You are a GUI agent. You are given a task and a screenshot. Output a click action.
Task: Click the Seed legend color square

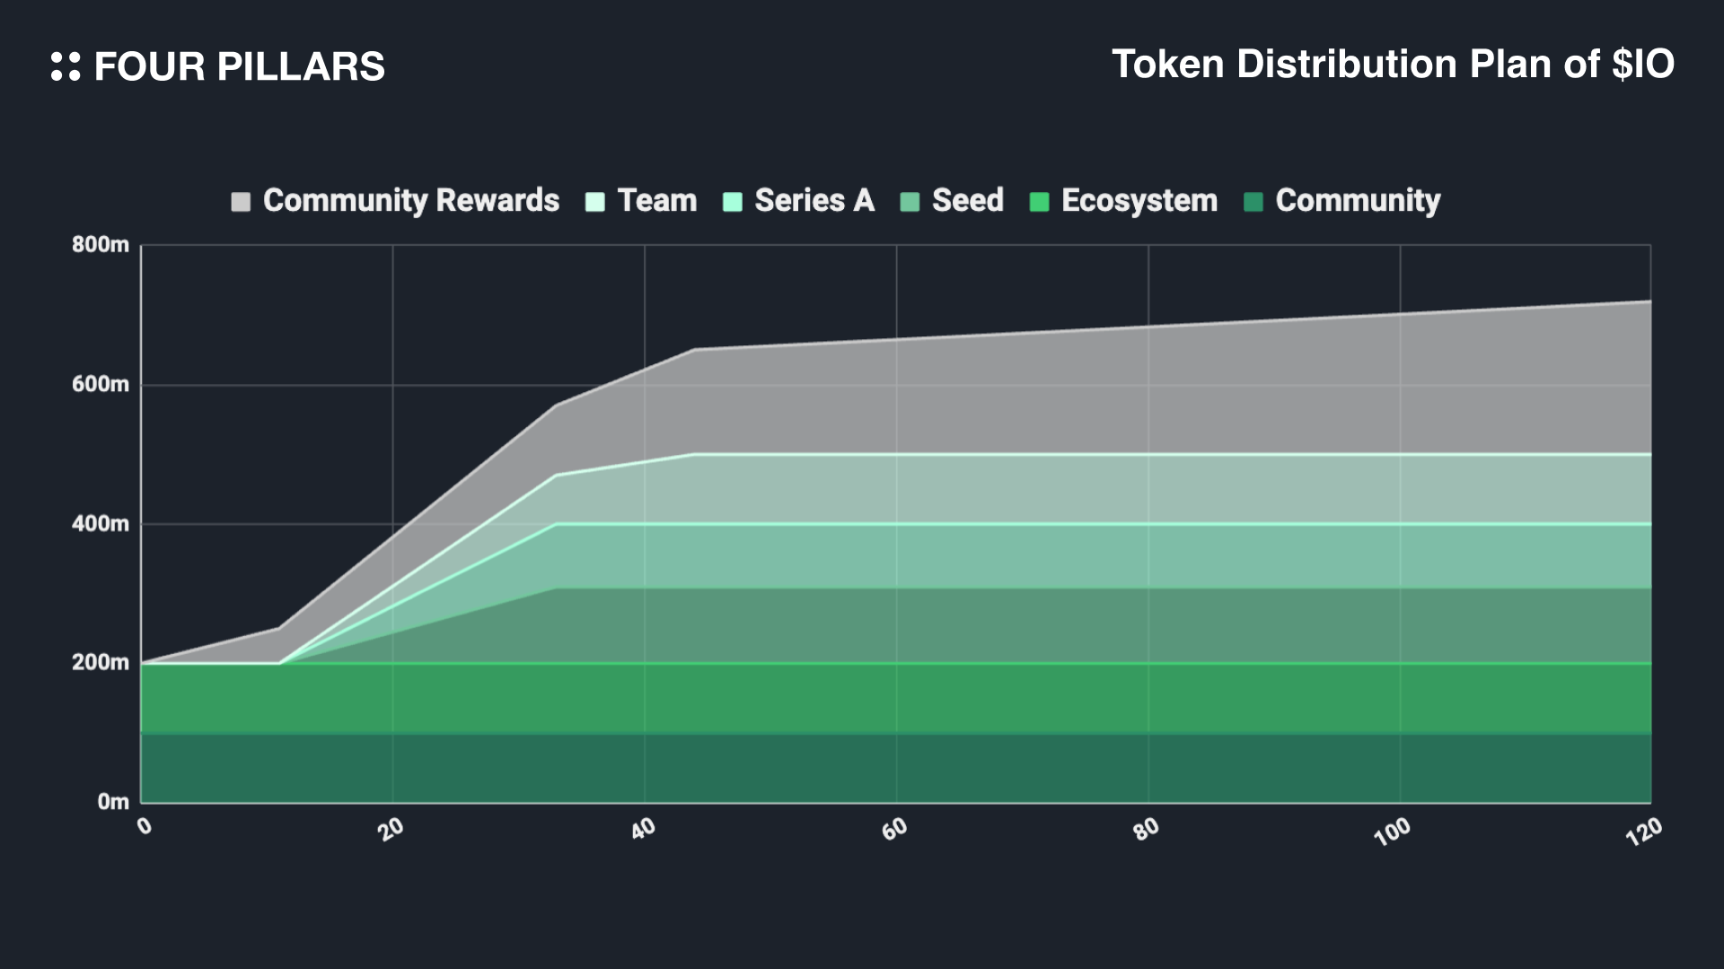910,201
